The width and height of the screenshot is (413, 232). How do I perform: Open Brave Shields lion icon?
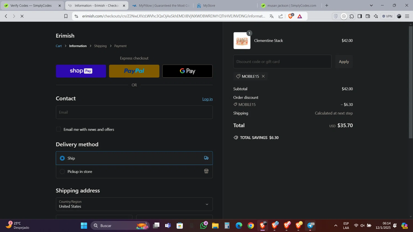[291, 16]
